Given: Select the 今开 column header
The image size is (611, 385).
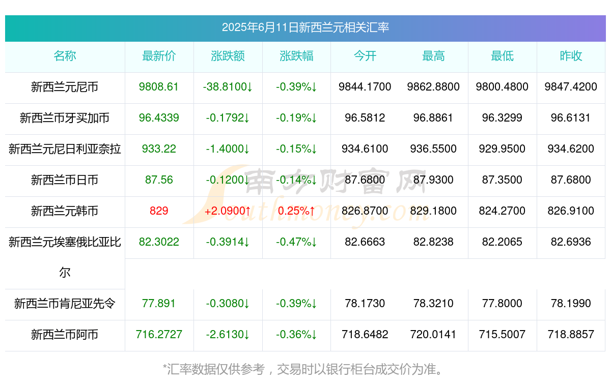Looking at the screenshot, I should tap(365, 56).
